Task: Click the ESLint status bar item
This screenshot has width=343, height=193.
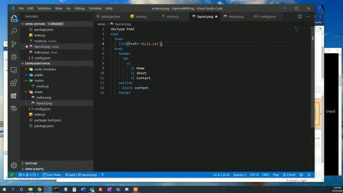Action: pyautogui.click(x=289, y=175)
